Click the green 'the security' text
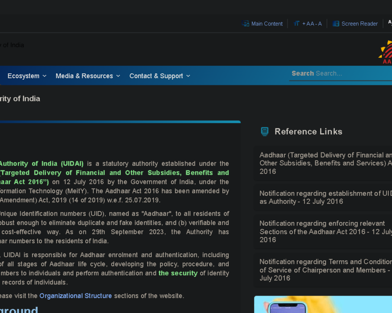The height and width of the screenshot is (313, 392). [178, 273]
